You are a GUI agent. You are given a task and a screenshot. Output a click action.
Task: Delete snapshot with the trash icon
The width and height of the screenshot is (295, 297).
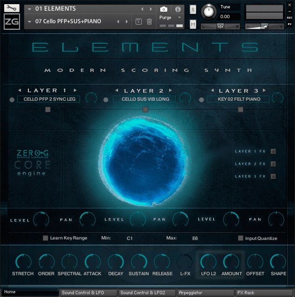pyautogui.click(x=149, y=21)
